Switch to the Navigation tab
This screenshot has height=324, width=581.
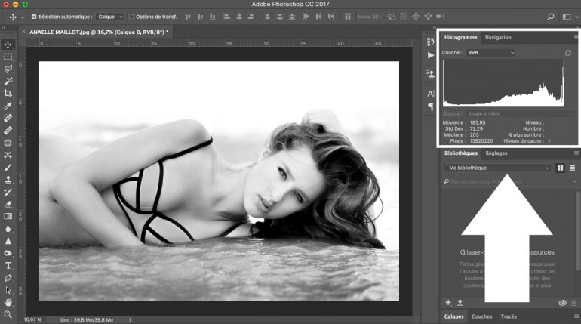498,37
